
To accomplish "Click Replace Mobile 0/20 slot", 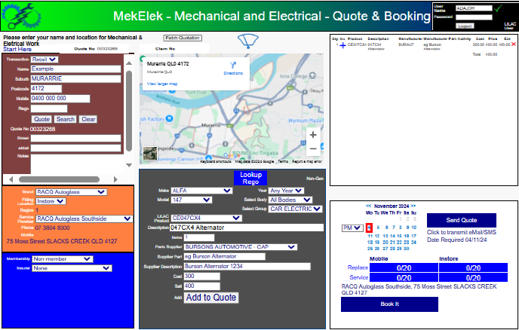I will (x=404, y=267).
